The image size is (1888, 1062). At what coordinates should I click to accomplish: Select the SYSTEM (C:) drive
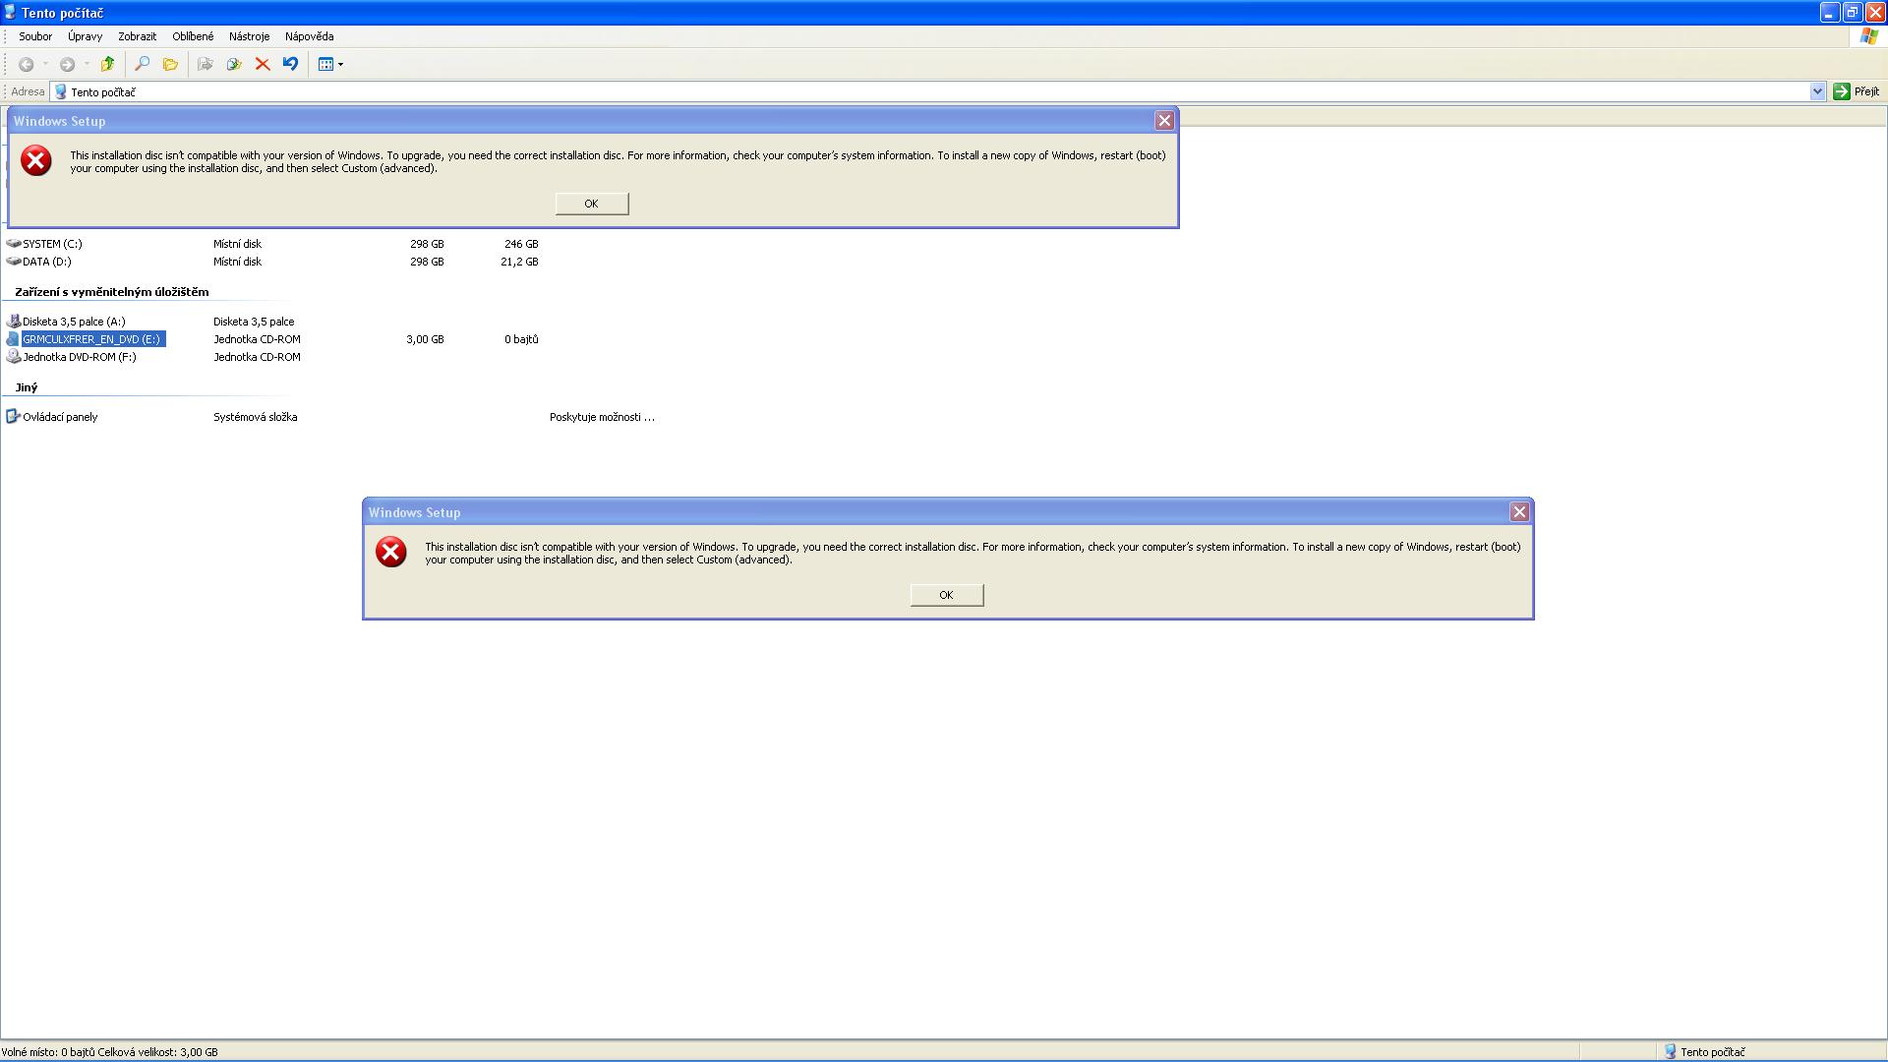click(52, 244)
